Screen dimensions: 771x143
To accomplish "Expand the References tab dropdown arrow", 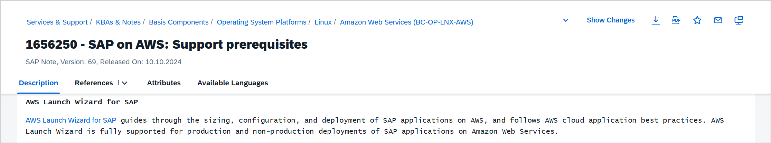I will click(125, 83).
